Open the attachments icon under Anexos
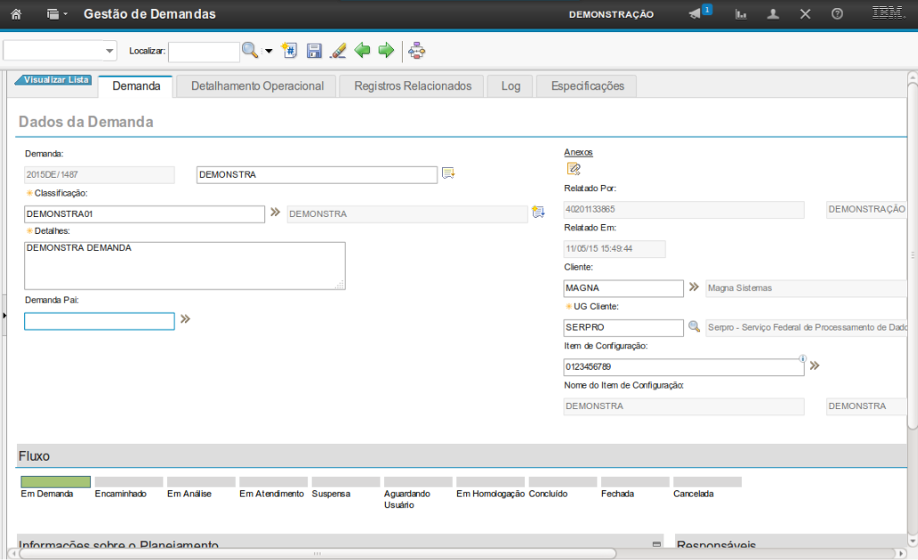 coord(573,169)
